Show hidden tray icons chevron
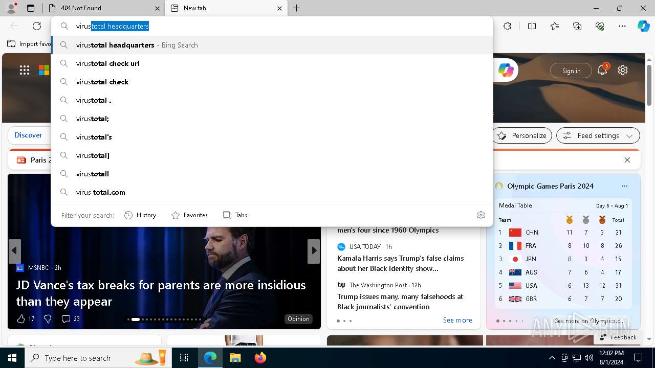The width and height of the screenshot is (655, 368). (x=552, y=358)
